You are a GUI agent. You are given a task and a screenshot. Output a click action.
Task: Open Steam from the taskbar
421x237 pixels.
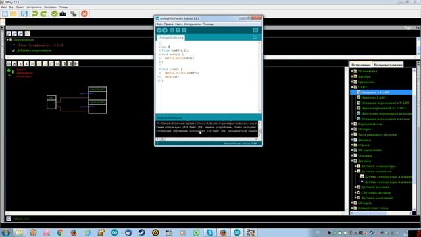142,232
